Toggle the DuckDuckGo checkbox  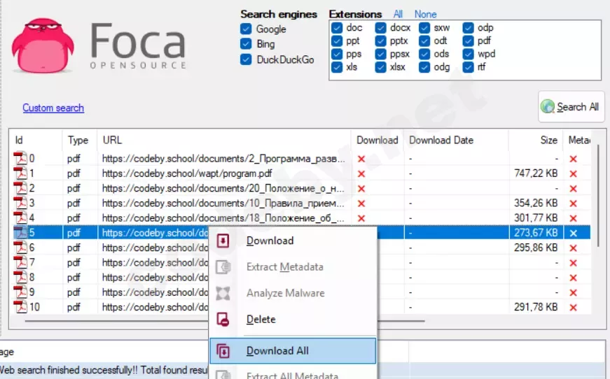[246, 59]
